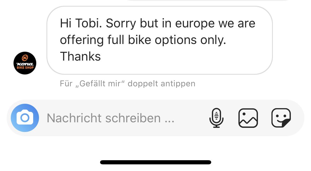Screen dimensions: 311x171
Task: Open the camera with the blue button
Action: tap(25, 118)
